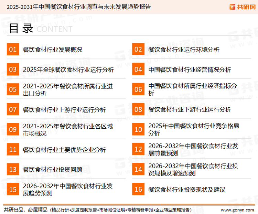Click the orange 02 number badge
This screenshot has height=214, width=258.
point(138,50)
